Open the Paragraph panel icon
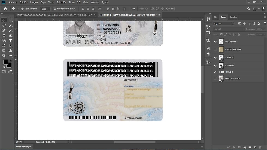 click(208, 54)
